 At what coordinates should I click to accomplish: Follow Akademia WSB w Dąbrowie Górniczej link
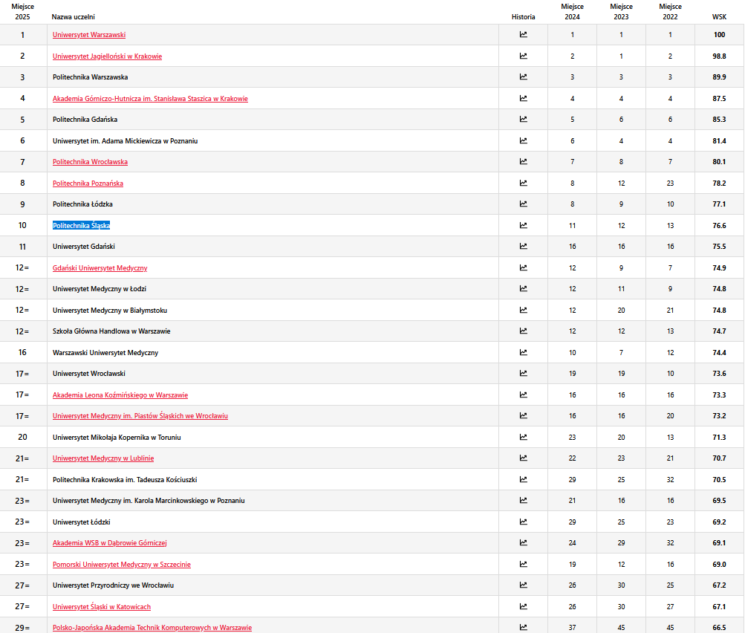tap(109, 542)
